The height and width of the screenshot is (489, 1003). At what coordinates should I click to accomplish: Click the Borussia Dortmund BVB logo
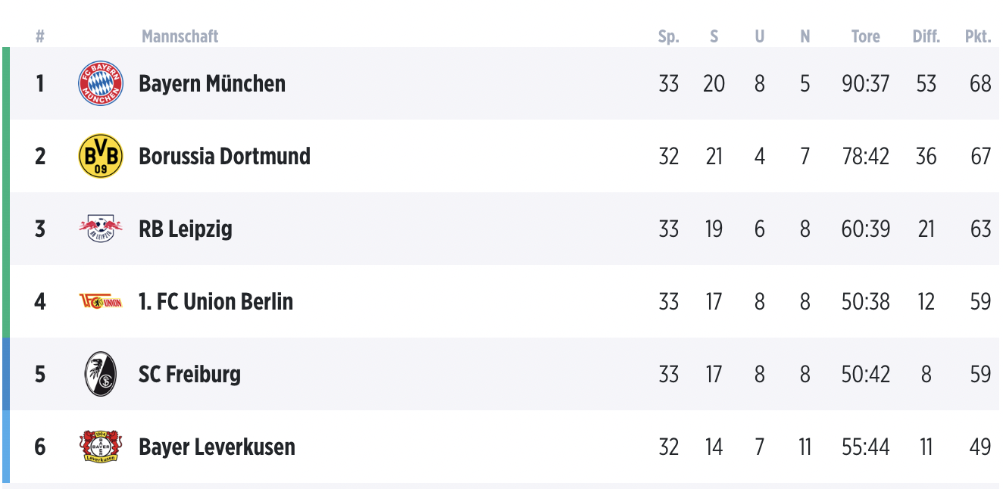click(101, 156)
